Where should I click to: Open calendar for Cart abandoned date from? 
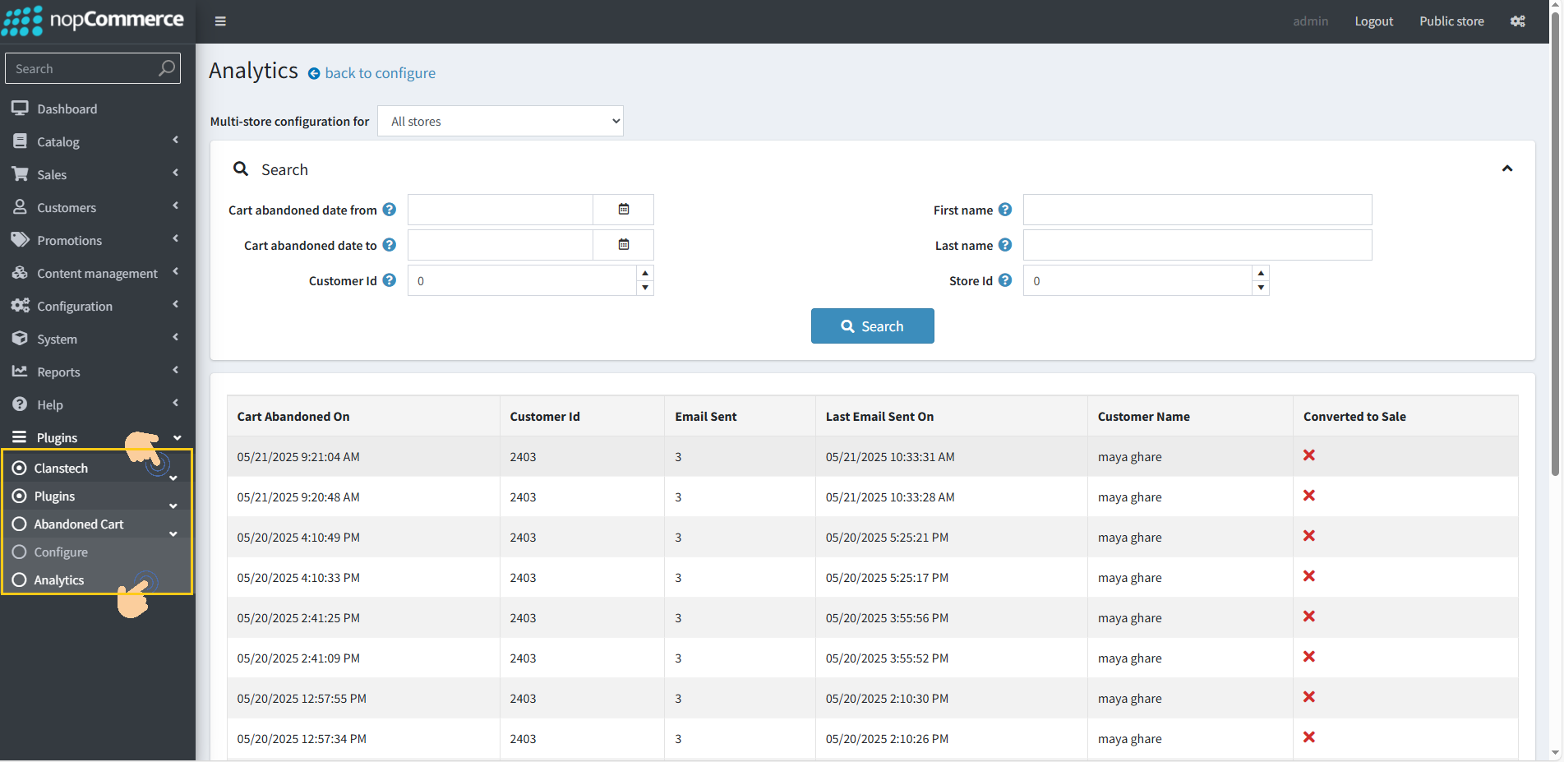(623, 210)
